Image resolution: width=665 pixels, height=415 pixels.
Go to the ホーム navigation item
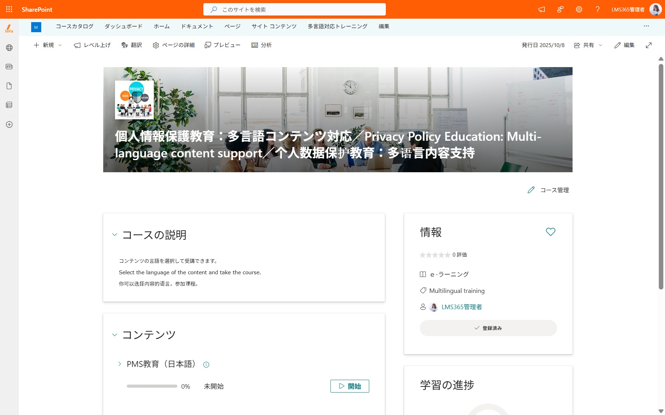coord(162,26)
